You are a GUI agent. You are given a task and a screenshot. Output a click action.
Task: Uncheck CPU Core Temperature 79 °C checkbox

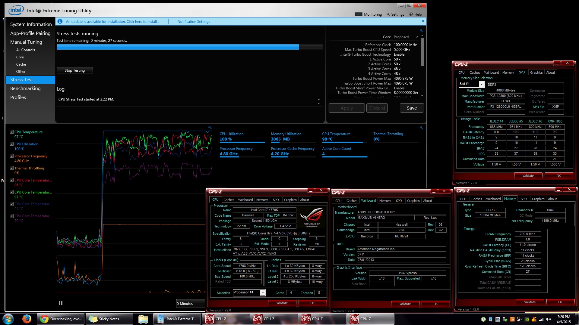pos(11,216)
